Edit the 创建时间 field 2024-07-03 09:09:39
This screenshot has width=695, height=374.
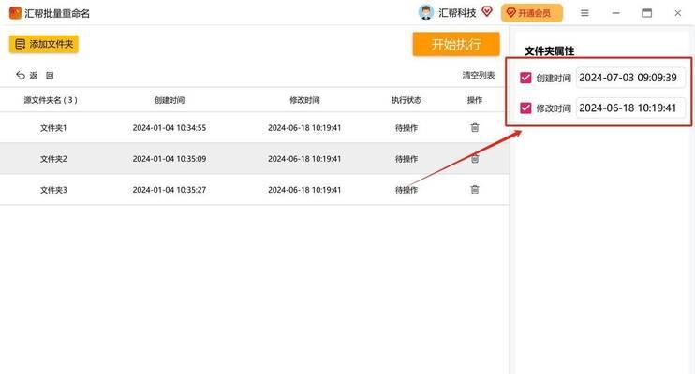pyautogui.click(x=630, y=78)
